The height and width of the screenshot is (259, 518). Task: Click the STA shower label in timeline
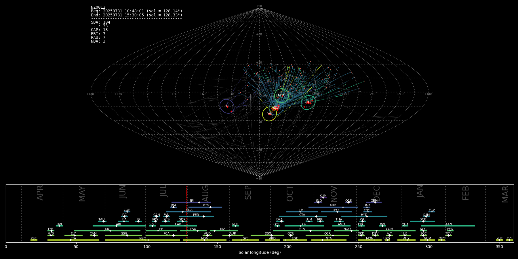click(302, 229)
